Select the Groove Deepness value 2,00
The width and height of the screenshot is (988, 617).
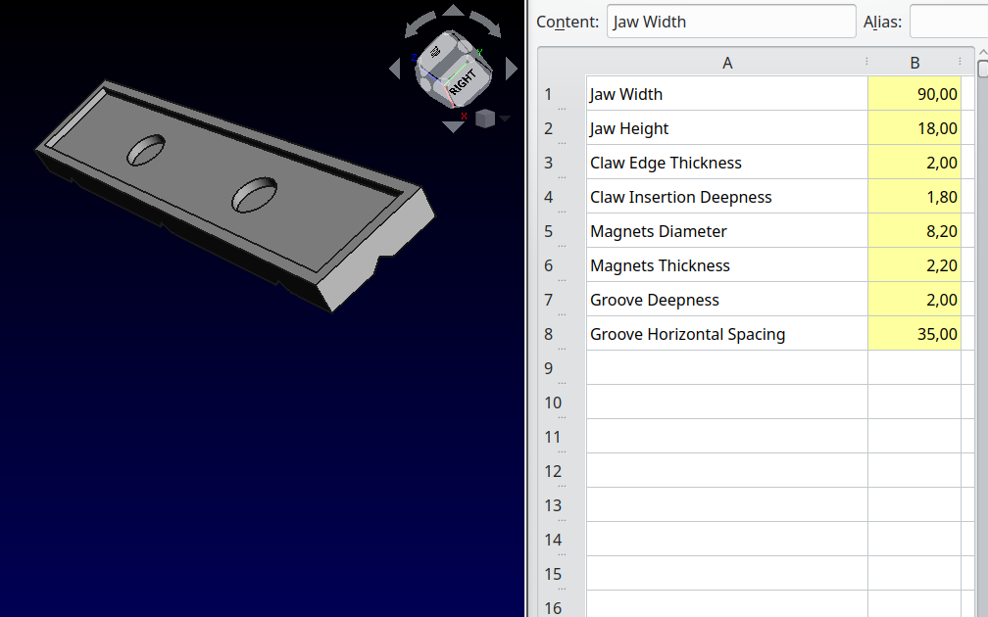(914, 300)
